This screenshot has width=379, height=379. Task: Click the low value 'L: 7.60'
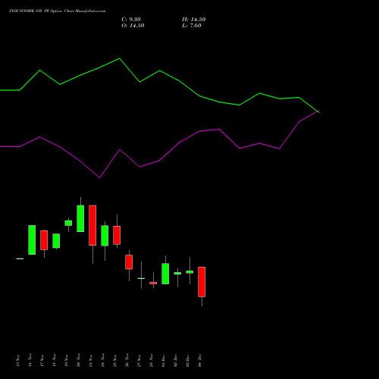coord(192,26)
